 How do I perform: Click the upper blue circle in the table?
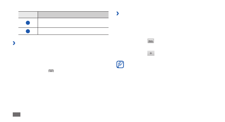tap(28, 23)
